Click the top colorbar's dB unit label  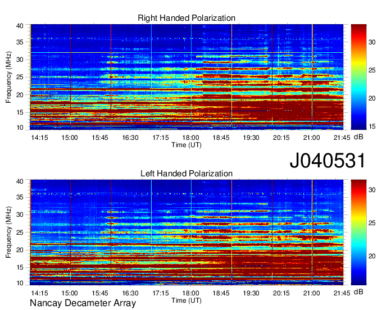pos(358,137)
